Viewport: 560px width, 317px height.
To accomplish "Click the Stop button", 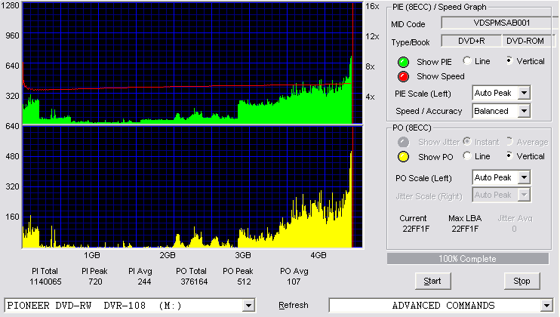I will point(522,281).
